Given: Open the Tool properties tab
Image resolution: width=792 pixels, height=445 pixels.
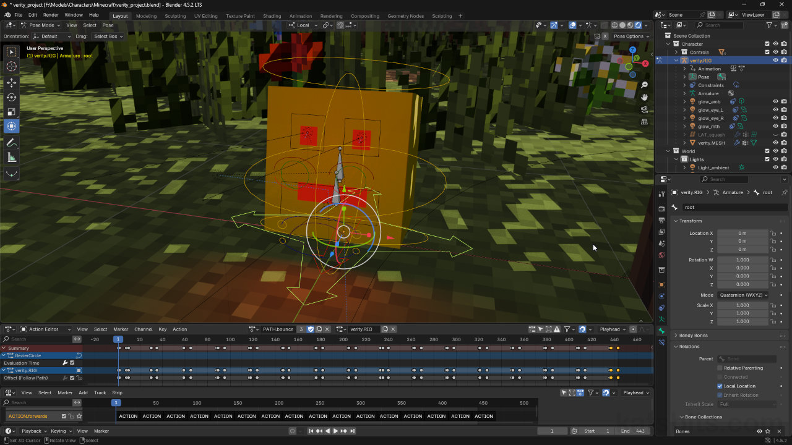Looking at the screenshot, I should [x=661, y=194].
